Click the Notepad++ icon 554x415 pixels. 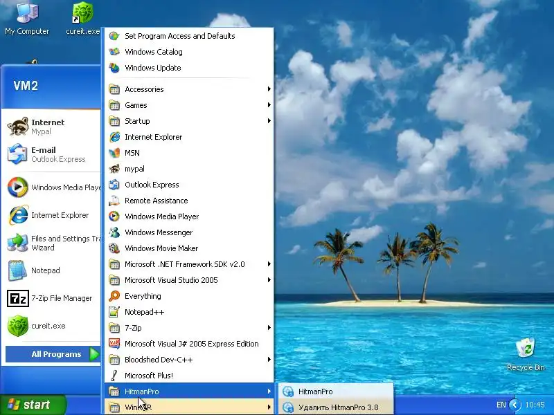tap(114, 312)
